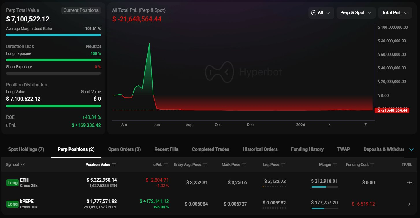Click Entry Avg. Price sort icon
420x218 pixels.
pyautogui.click(x=205, y=165)
